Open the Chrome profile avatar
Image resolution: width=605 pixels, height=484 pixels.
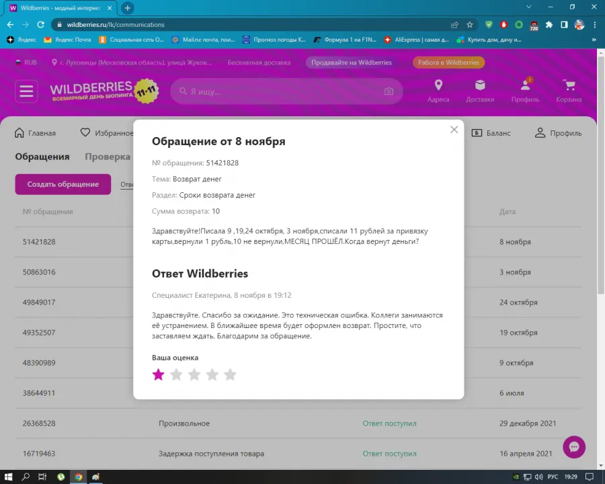pos(579,25)
